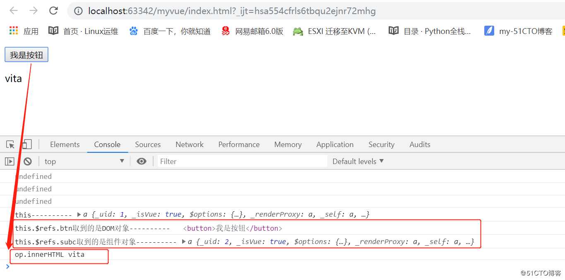Toggle the live expression eye icon
Viewport: 565px width, 280px height.
pos(142,162)
